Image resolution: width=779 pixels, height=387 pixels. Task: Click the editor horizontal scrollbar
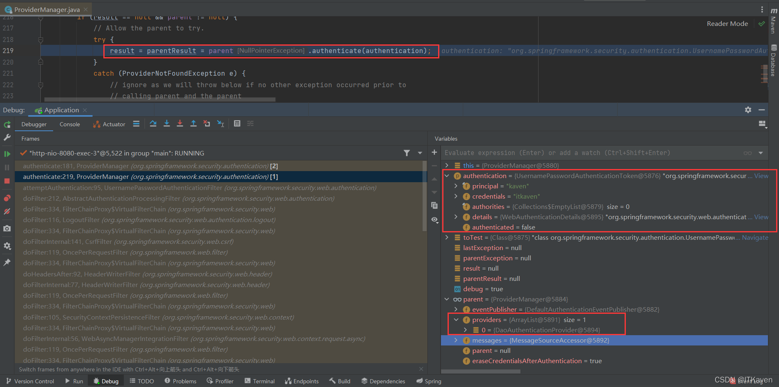click(160, 99)
